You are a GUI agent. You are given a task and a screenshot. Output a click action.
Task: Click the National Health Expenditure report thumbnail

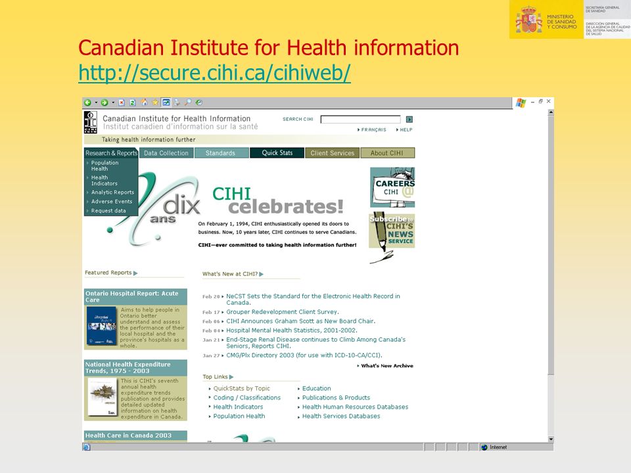coord(103,397)
